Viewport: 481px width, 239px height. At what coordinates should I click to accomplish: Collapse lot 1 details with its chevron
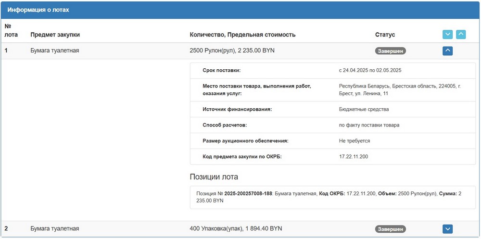[447, 50]
